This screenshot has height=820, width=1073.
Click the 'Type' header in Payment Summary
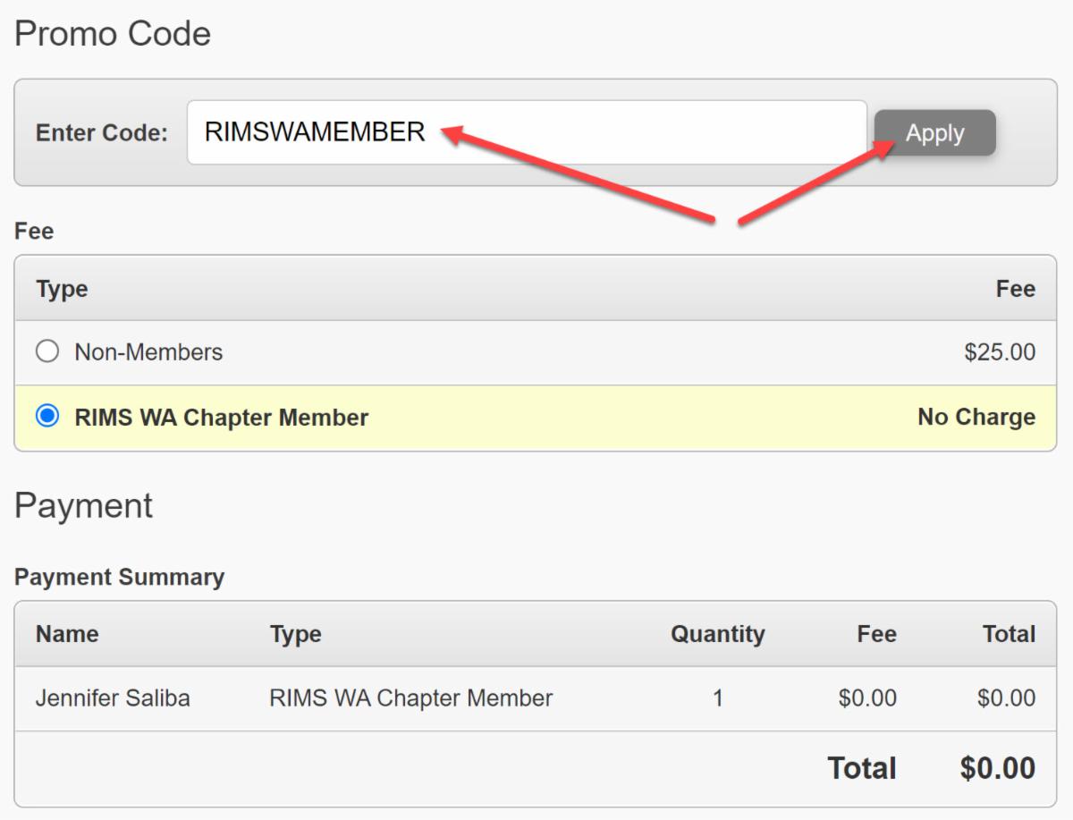[296, 635]
